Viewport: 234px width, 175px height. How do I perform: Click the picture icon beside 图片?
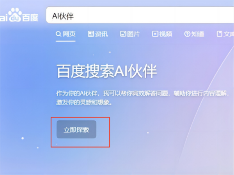[x=123, y=34]
